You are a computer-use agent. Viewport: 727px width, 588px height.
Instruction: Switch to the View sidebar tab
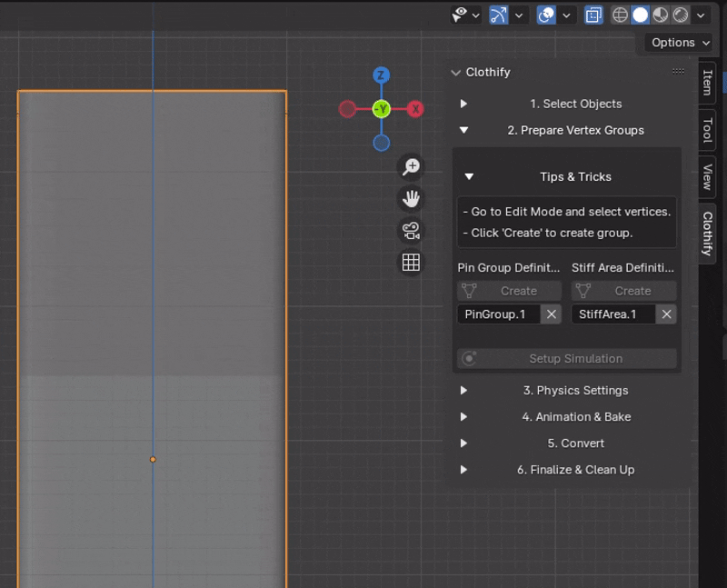coord(707,176)
